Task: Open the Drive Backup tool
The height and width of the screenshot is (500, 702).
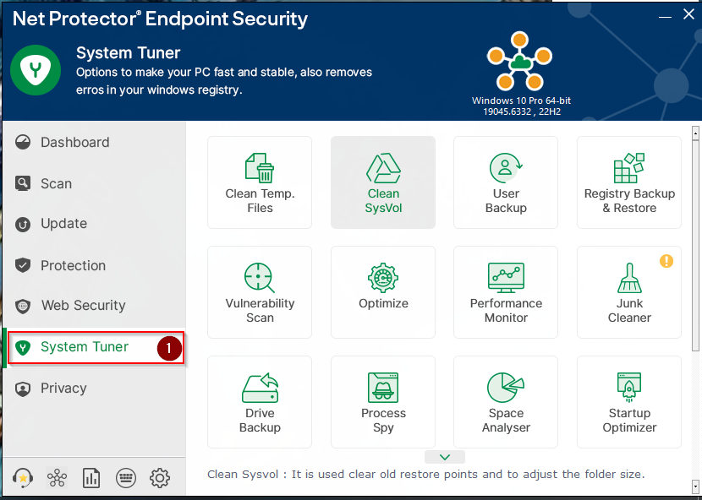Action: point(260,402)
